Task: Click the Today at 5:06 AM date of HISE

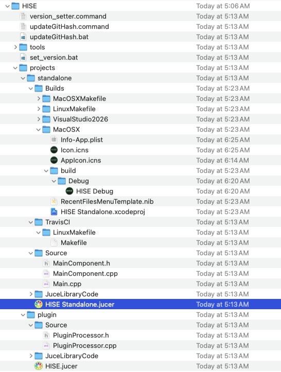Action: 223,6
